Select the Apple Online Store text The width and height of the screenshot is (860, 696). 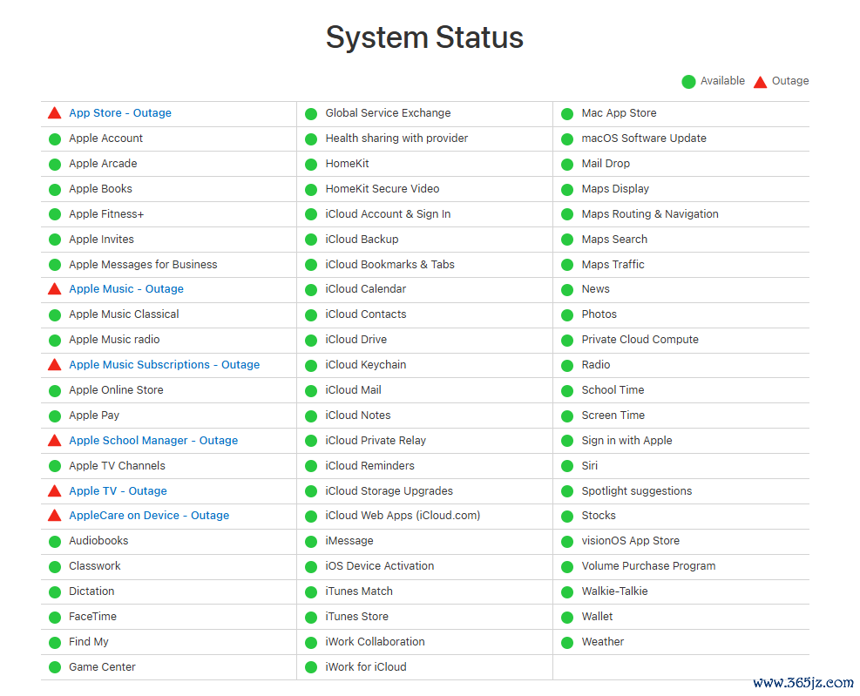(x=116, y=390)
